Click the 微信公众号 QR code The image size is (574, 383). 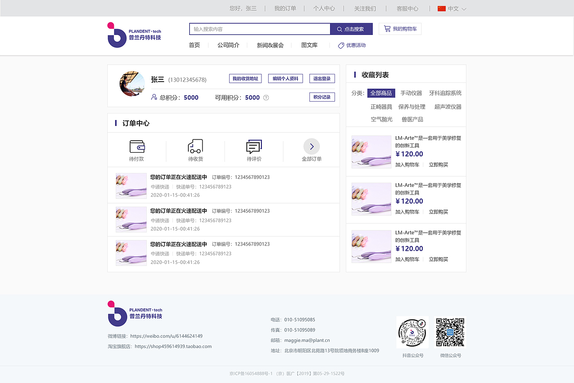pos(450,332)
